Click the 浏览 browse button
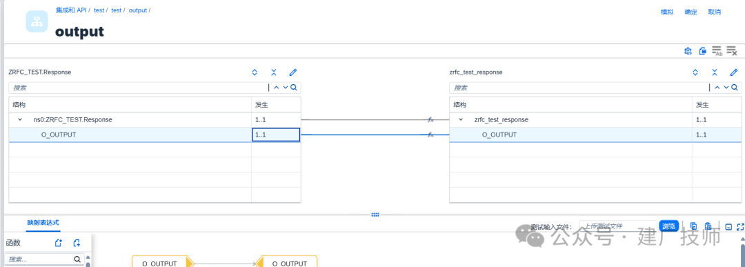745x267 pixels. point(668,226)
